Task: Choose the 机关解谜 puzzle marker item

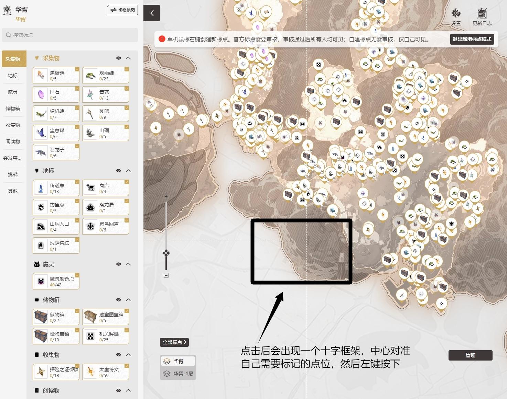Action: 106,336
